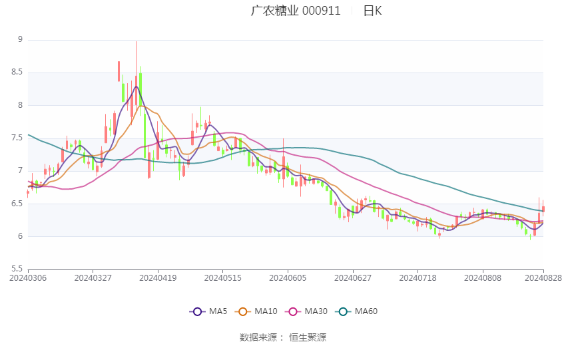Click the 6 y-axis price label
Screen dimensions: 566x344
(20, 236)
